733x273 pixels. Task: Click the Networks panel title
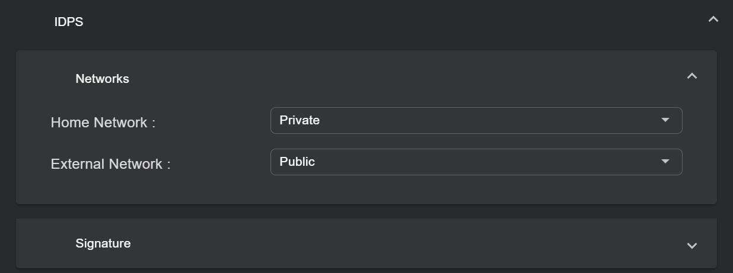(x=102, y=79)
